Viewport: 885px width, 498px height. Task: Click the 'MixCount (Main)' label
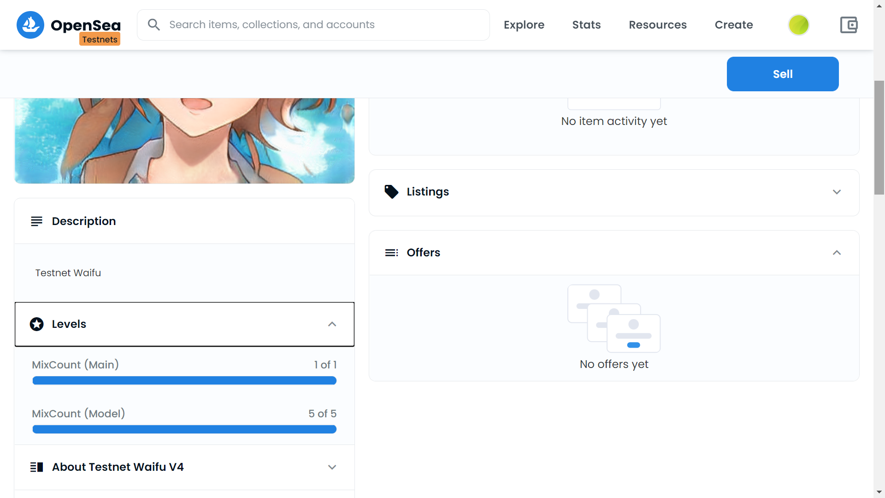tap(76, 365)
